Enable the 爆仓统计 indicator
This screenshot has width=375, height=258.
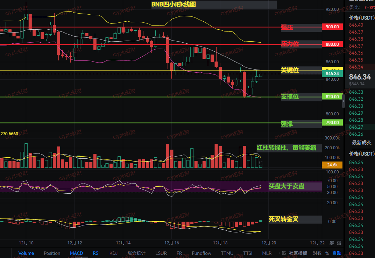click(136, 253)
